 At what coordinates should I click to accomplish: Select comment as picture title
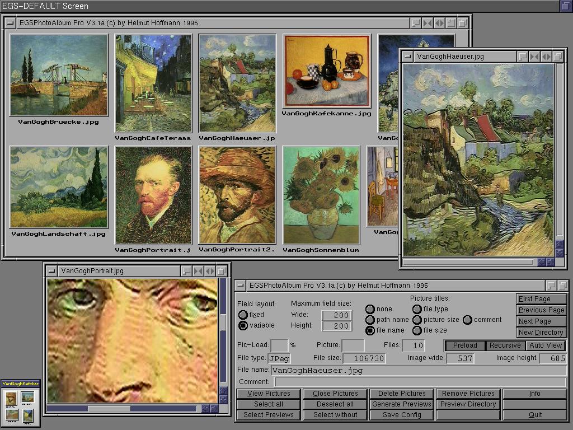467,320
